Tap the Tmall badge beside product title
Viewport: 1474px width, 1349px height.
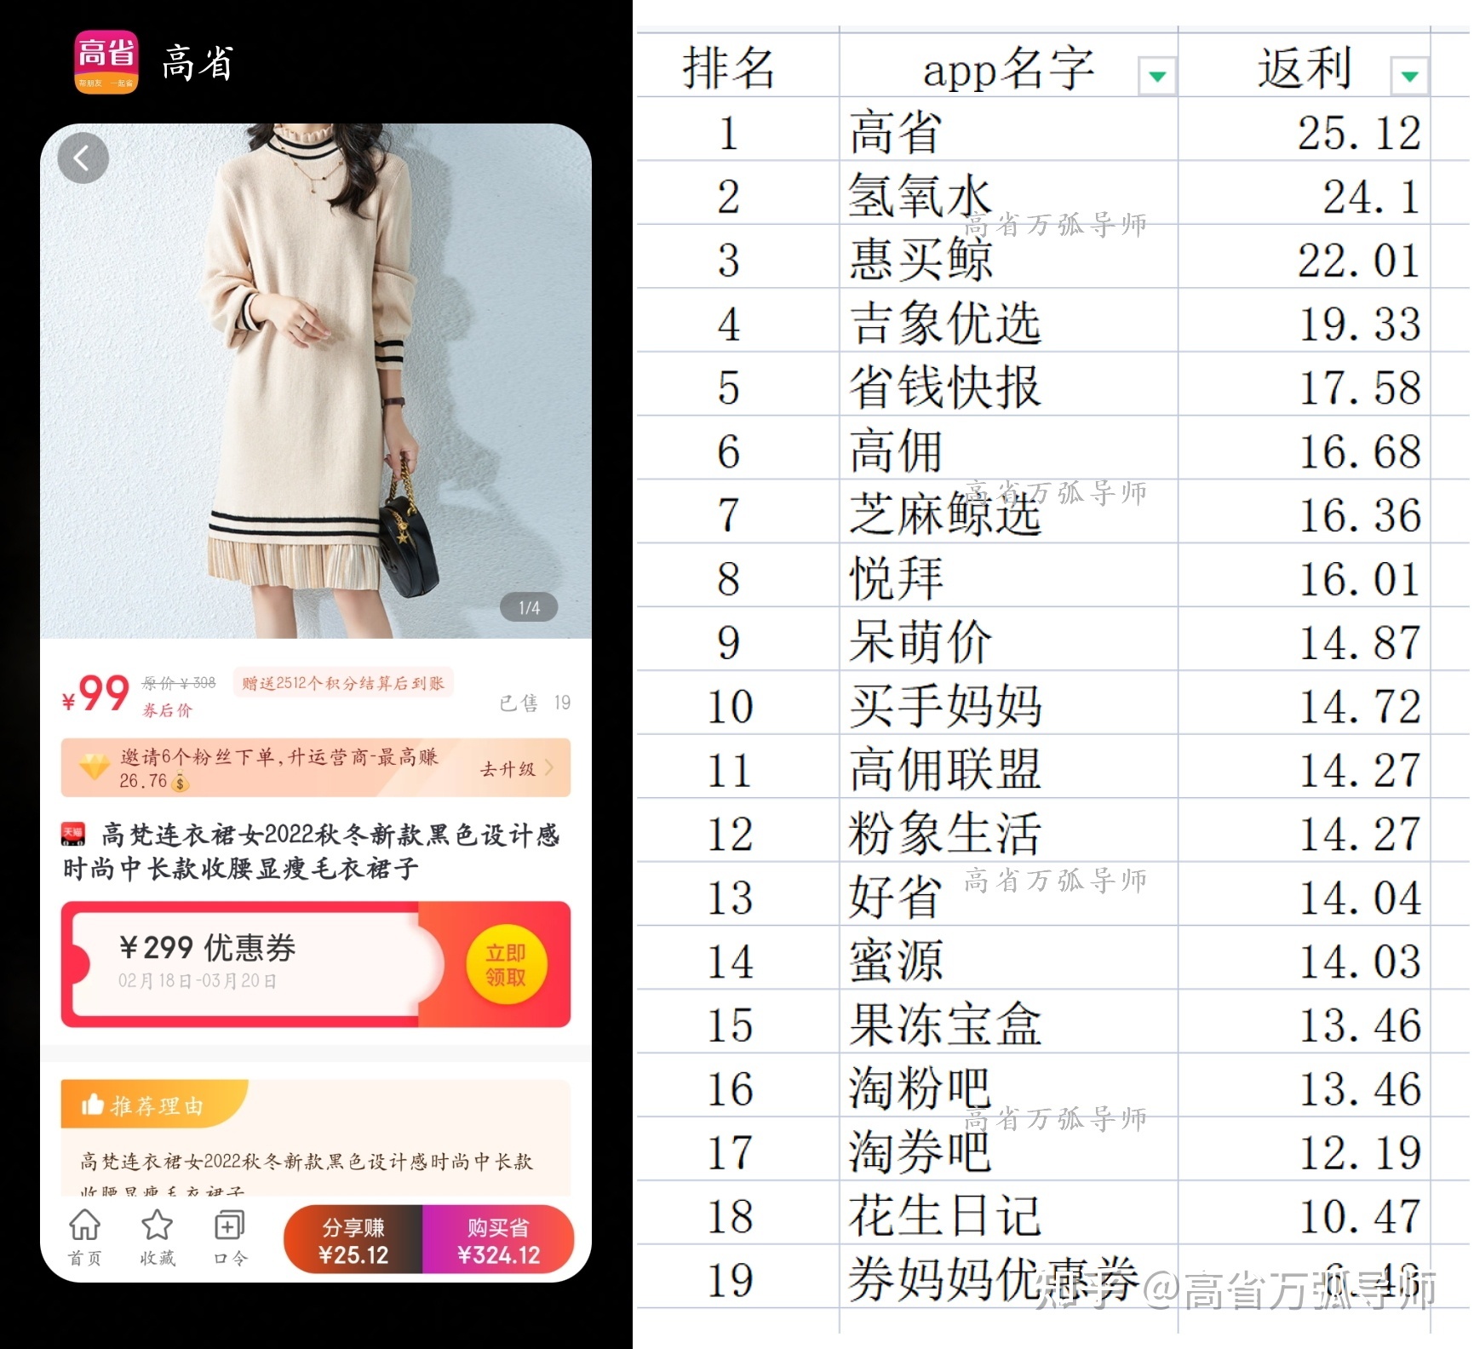[x=74, y=834]
